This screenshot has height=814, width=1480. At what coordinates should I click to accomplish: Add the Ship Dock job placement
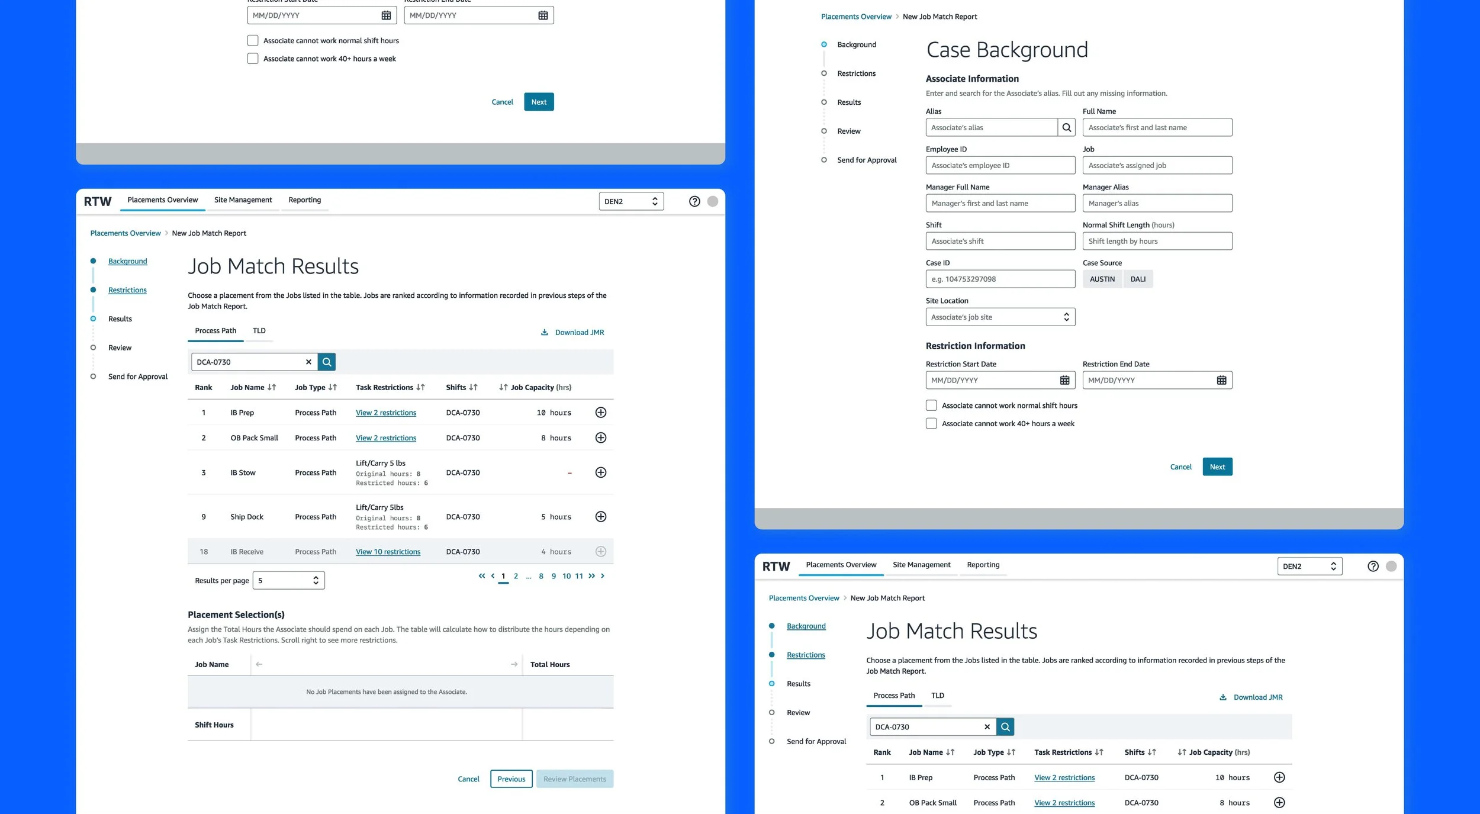coord(600,517)
